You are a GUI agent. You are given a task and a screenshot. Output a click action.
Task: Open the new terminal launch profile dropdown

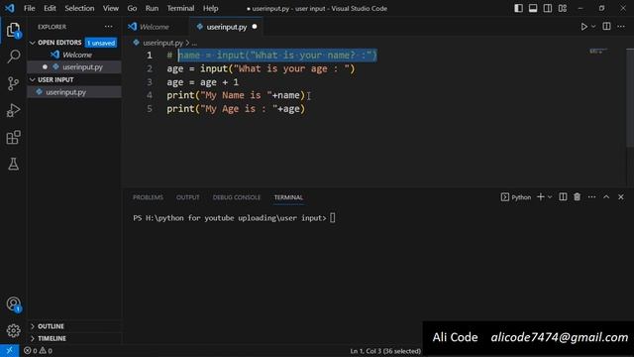(x=550, y=197)
